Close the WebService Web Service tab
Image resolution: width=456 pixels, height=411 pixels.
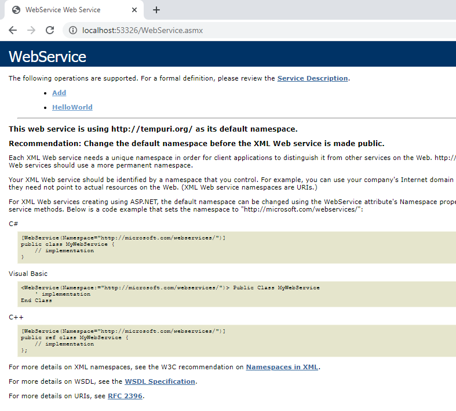click(134, 10)
